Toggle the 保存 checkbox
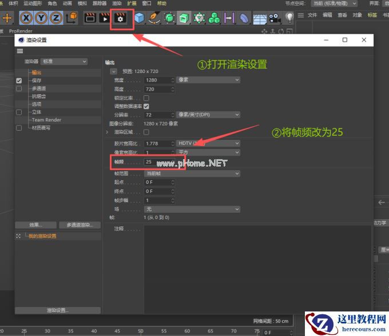This screenshot has height=336, width=389. tap(19, 80)
